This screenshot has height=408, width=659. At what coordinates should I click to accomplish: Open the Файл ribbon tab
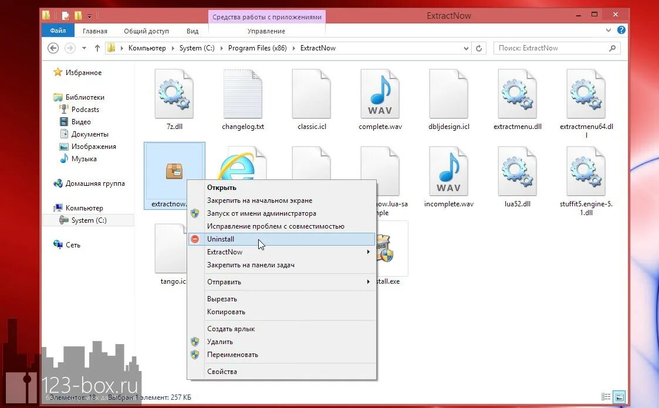pos(58,30)
